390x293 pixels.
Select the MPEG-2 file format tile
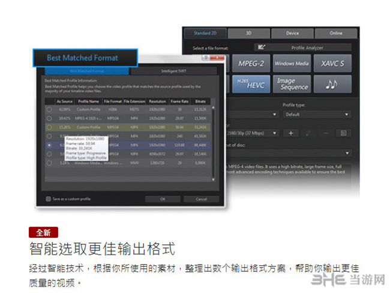click(x=251, y=64)
